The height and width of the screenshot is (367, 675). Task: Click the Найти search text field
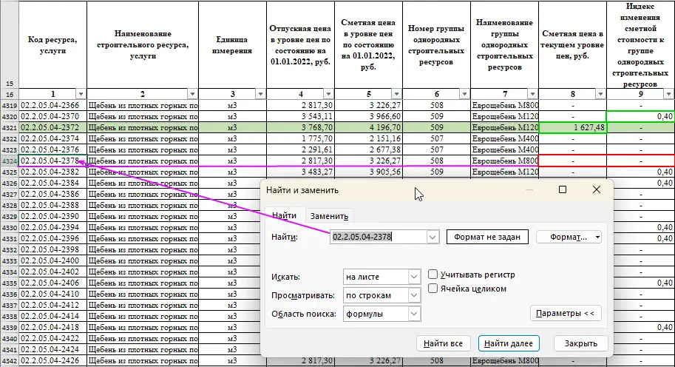[x=377, y=237]
